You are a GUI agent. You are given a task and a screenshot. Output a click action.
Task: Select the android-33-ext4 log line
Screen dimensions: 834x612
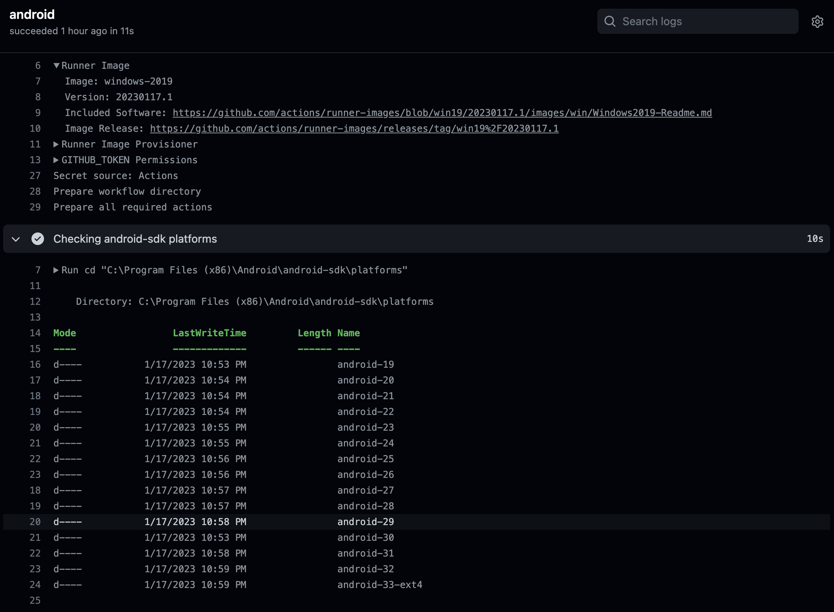pyautogui.click(x=379, y=585)
